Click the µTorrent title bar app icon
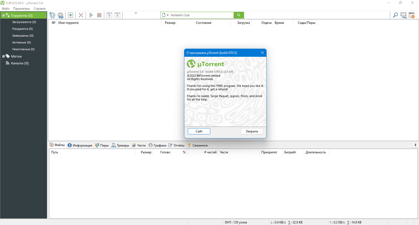This screenshot has width=419, height=225. [x=3, y=3]
